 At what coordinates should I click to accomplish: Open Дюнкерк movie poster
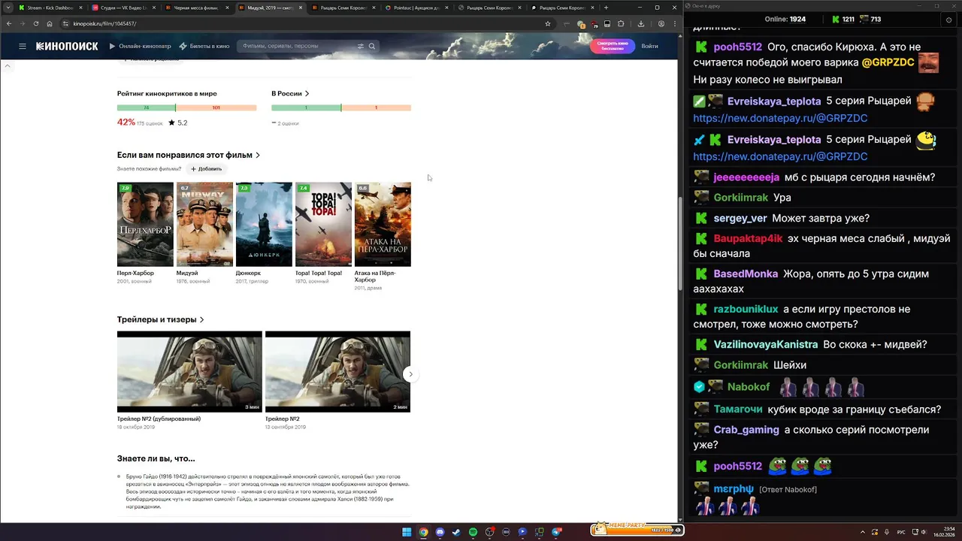coord(264,224)
